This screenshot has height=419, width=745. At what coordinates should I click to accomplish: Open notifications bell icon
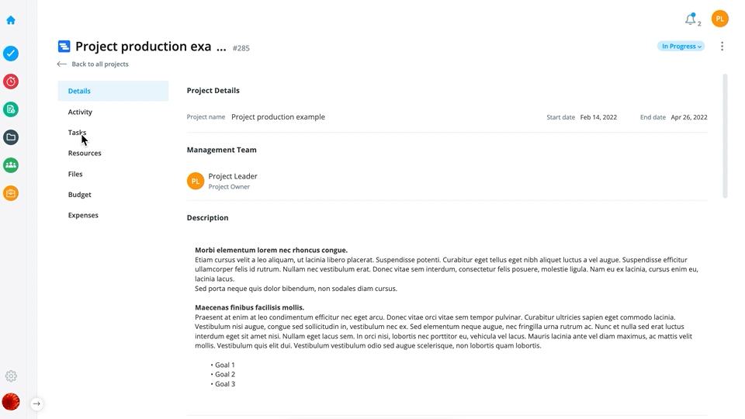[x=691, y=19]
